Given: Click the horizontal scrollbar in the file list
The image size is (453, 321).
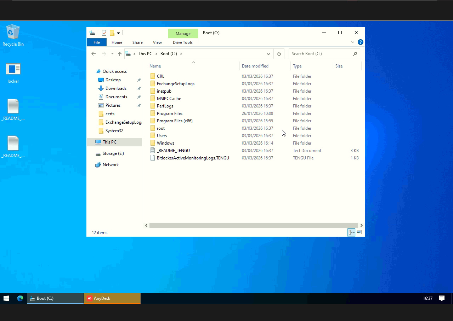Looking at the screenshot, I should (x=253, y=225).
